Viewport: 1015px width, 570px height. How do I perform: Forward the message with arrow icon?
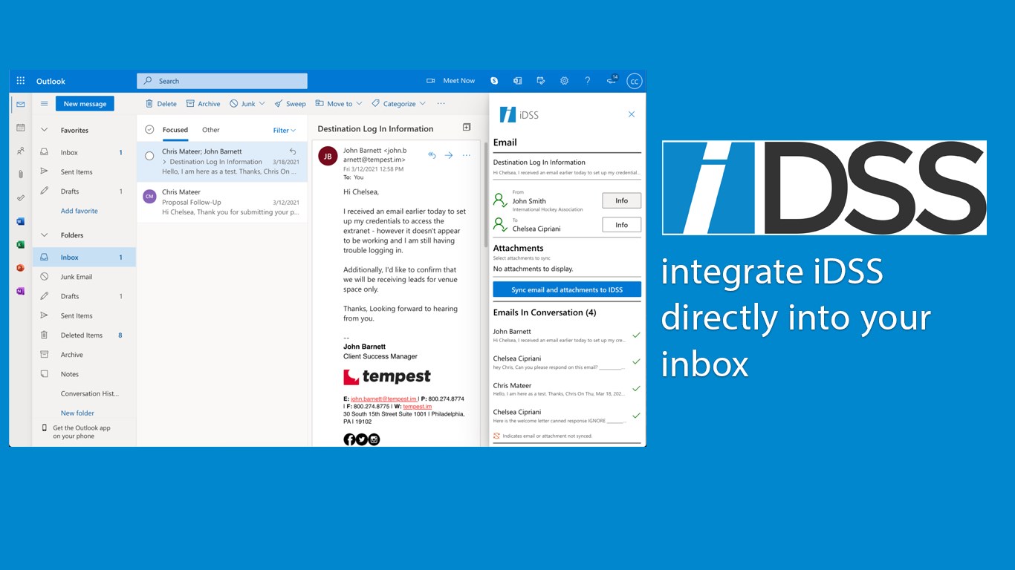[449, 155]
